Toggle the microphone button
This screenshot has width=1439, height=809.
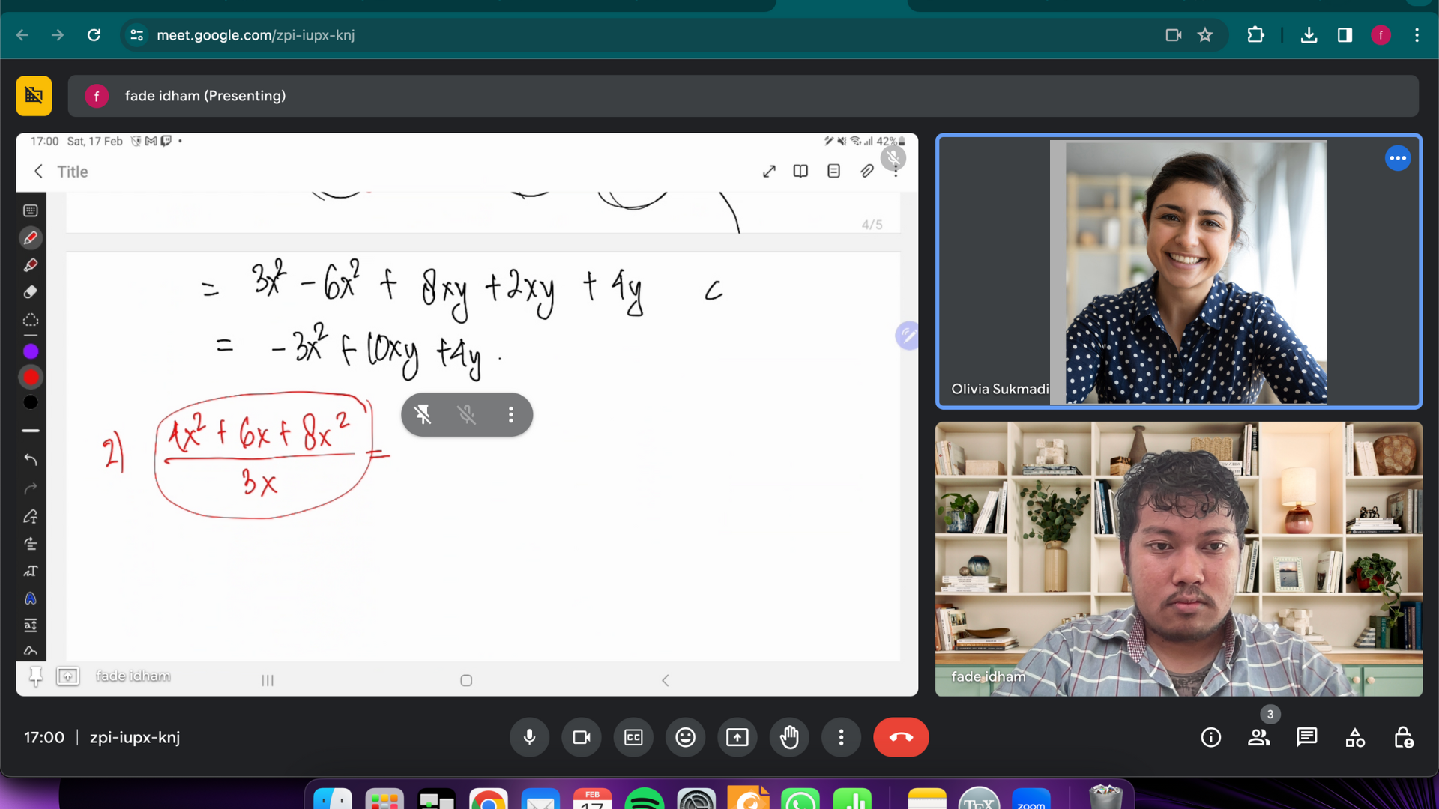coord(529,737)
